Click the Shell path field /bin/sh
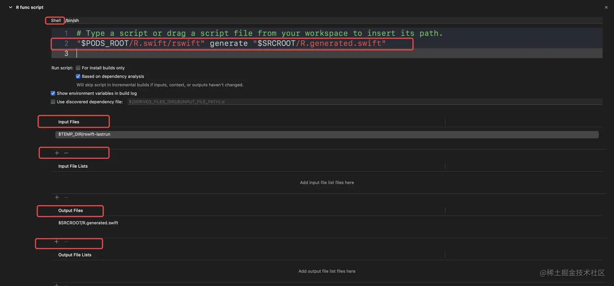 (325, 20)
